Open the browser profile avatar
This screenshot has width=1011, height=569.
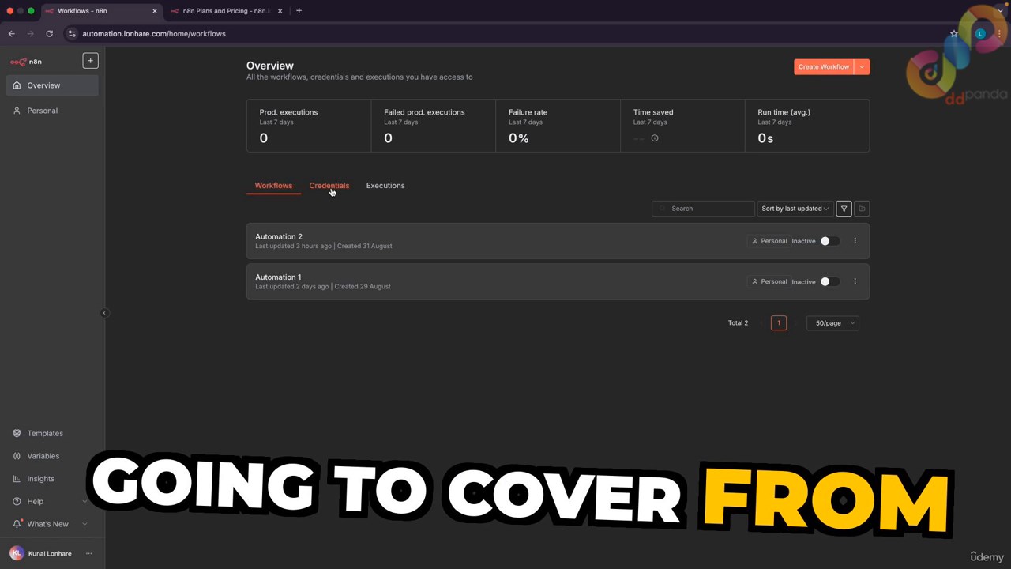tap(980, 34)
